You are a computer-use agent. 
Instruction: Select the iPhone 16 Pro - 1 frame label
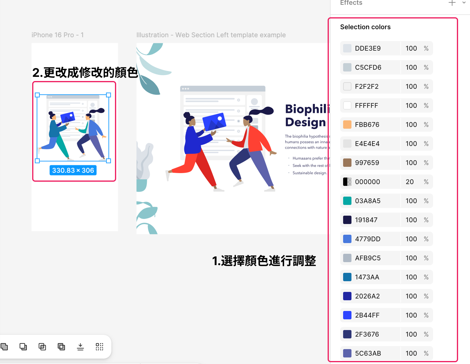[57, 35]
